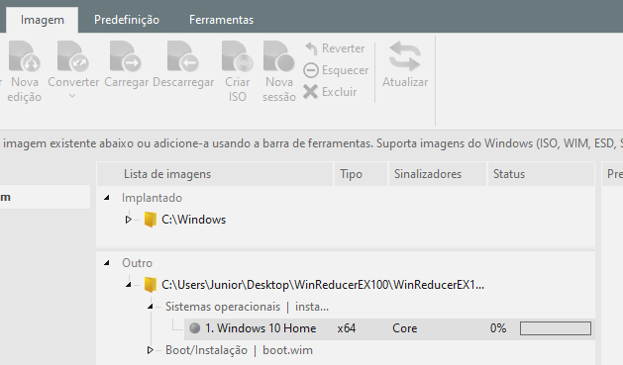This screenshot has height=365, width=623.
Task: Select the C:\Windows entry text
Action: tap(193, 220)
